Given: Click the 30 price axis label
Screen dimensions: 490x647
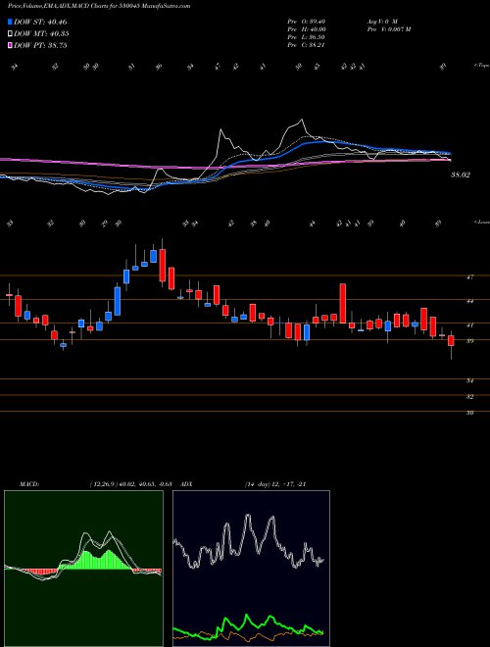Looking at the screenshot, I should click(469, 413).
